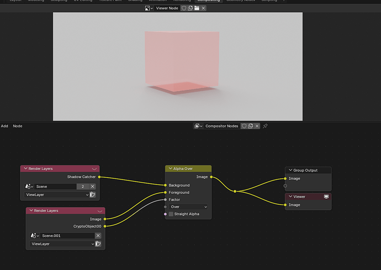Unlink Scene from Render Layers node

pyautogui.click(x=92, y=187)
